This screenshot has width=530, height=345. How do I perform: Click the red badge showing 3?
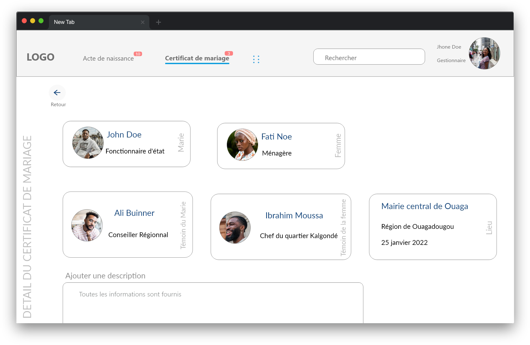(229, 53)
